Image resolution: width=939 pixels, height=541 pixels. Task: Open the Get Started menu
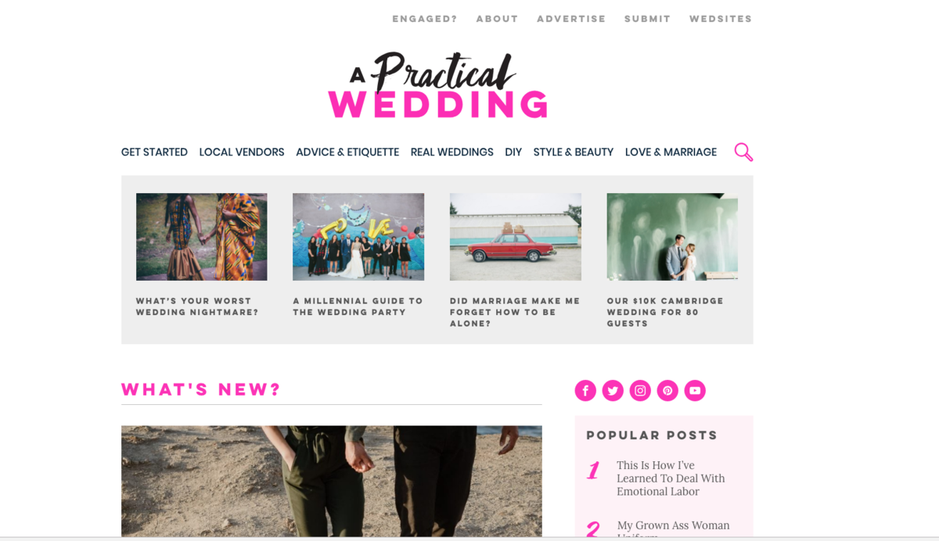click(154, 152)
